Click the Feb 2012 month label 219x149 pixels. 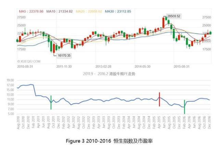[63, 122]
